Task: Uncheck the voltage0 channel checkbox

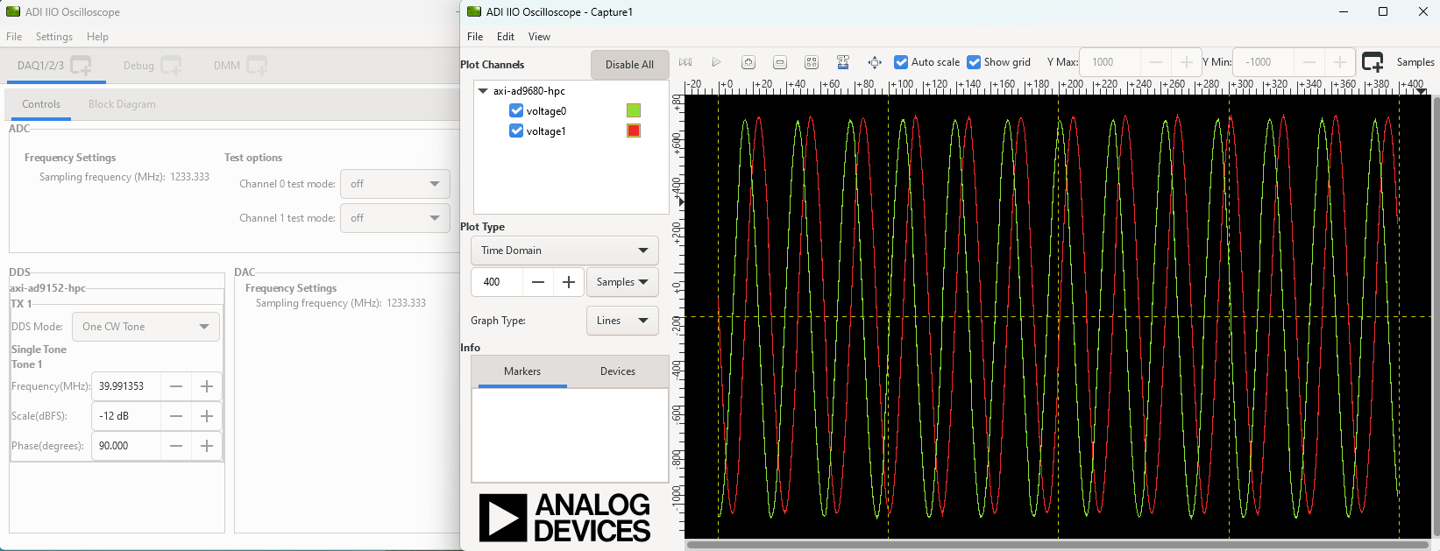Action: click(516, 110)
